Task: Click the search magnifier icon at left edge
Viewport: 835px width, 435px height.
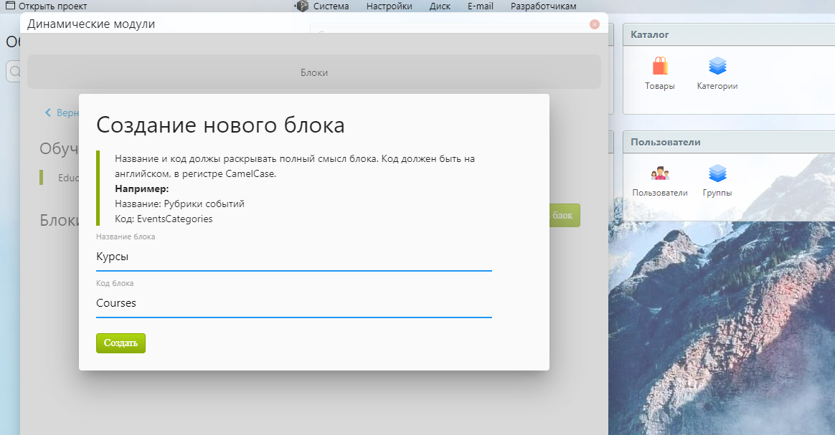Action: 14,71
